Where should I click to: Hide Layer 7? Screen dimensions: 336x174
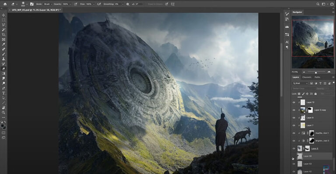point(294,125)
